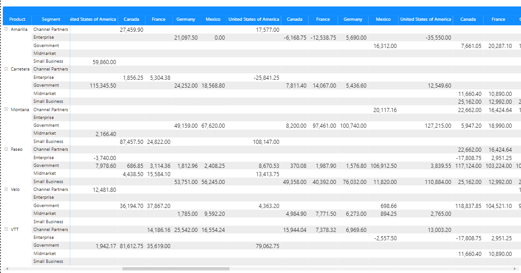521x273 pixels.
Task: Collapse the Carretera product row
Action: pos(6,69)
